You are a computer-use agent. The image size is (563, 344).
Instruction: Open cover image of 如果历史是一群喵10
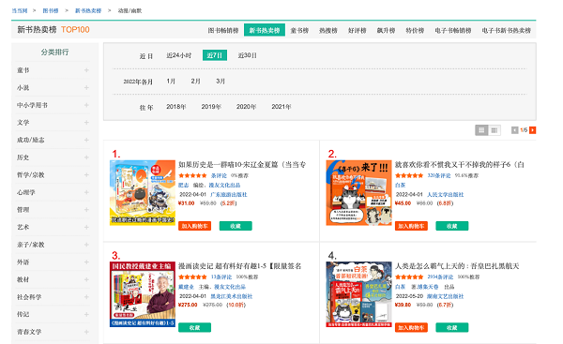143,193
